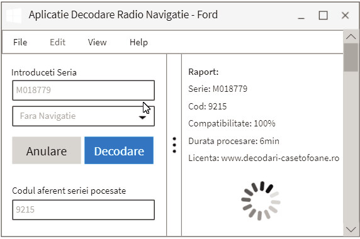Open the File menu

[20, 42]
